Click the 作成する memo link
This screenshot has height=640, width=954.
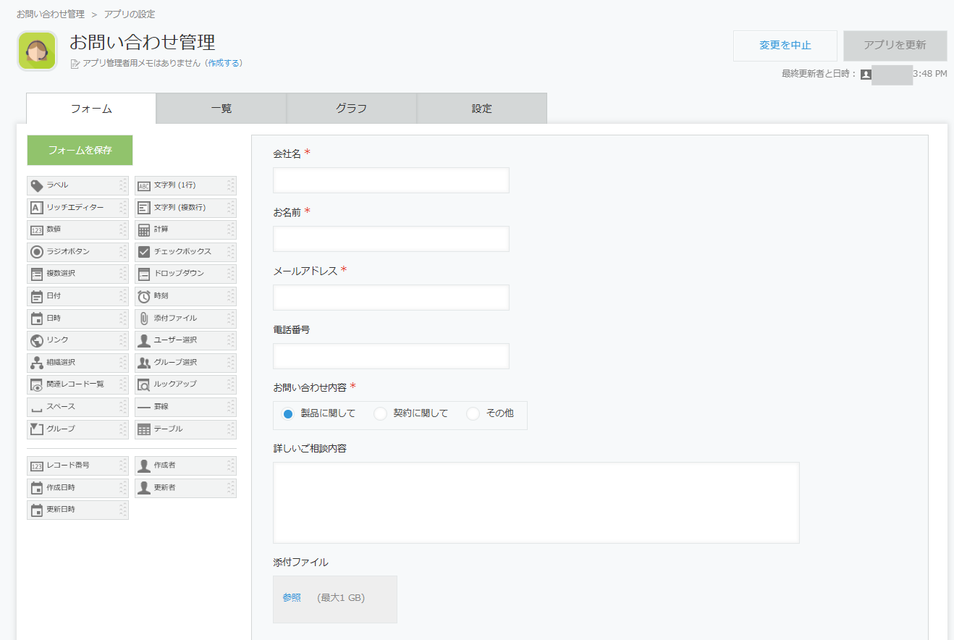[x=224, y=64]
